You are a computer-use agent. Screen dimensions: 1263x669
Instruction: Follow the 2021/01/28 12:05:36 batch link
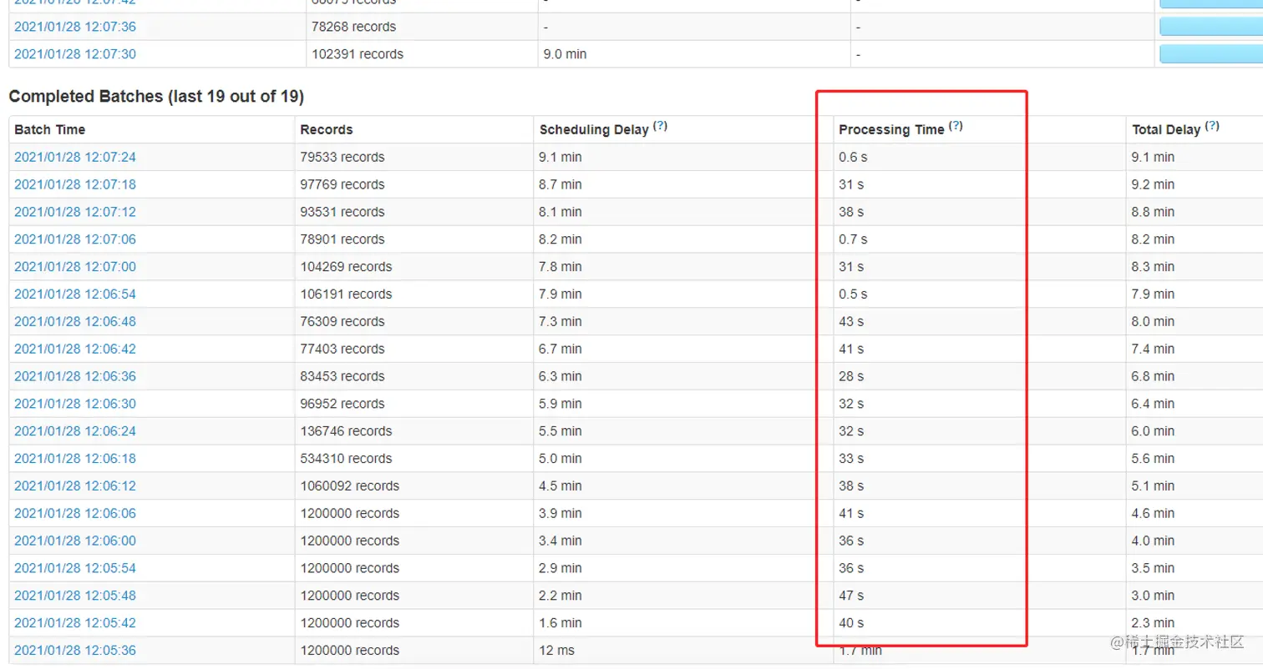tap(75, 651)
